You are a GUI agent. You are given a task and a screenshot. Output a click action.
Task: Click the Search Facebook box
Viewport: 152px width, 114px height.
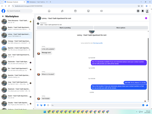[x=19, y=11]
